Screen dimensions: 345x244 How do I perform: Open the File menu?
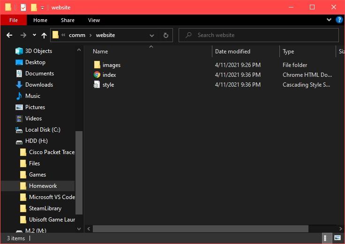point(14,20)
